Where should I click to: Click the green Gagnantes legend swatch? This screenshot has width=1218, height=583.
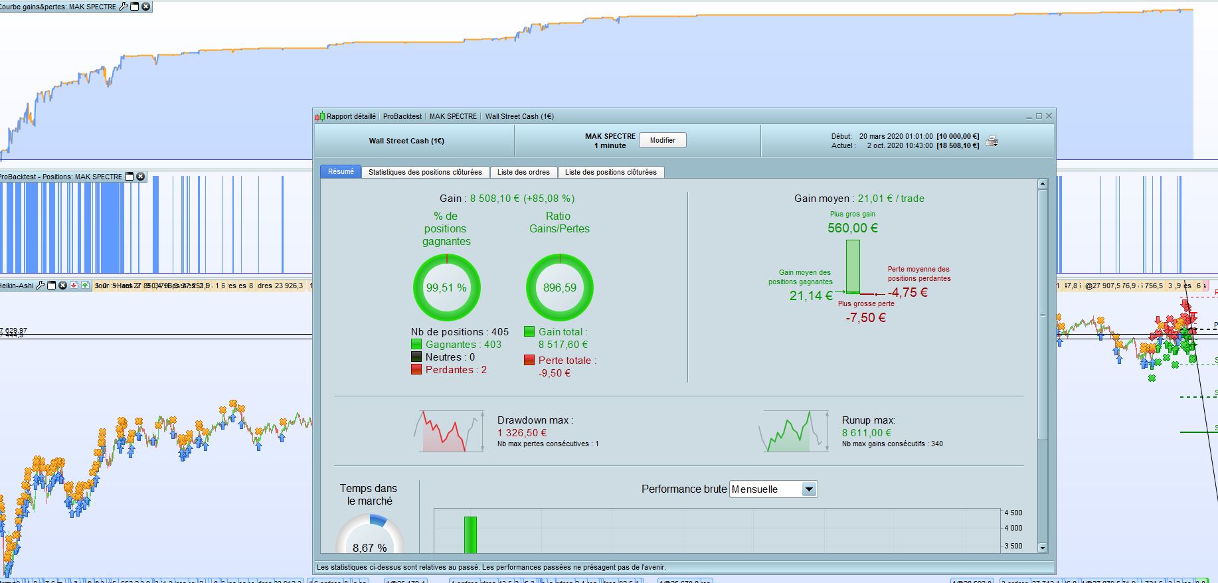(x=416, y=344)
